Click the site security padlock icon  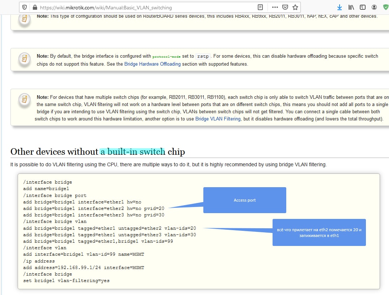point(35,7)
